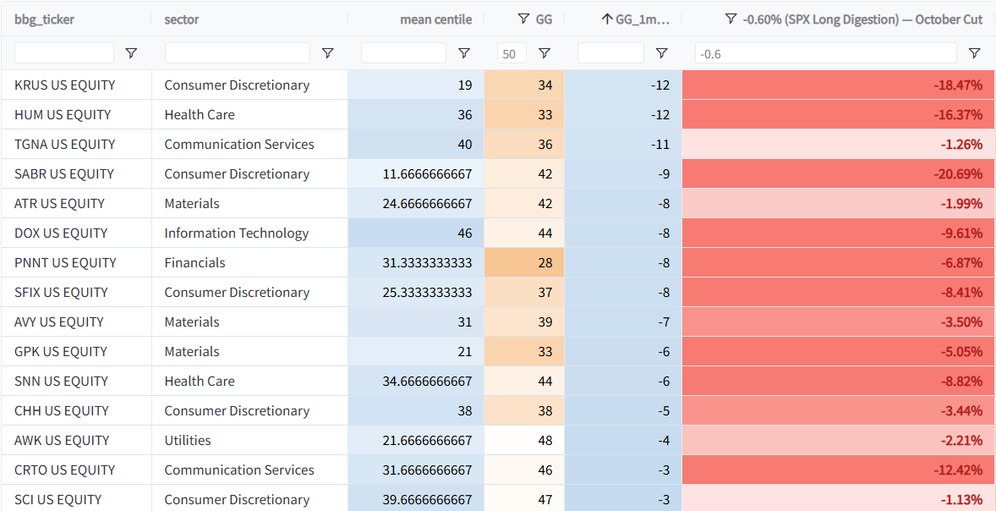
Task: Open filter icon beside GG input
Action: [x=544, y=53]
